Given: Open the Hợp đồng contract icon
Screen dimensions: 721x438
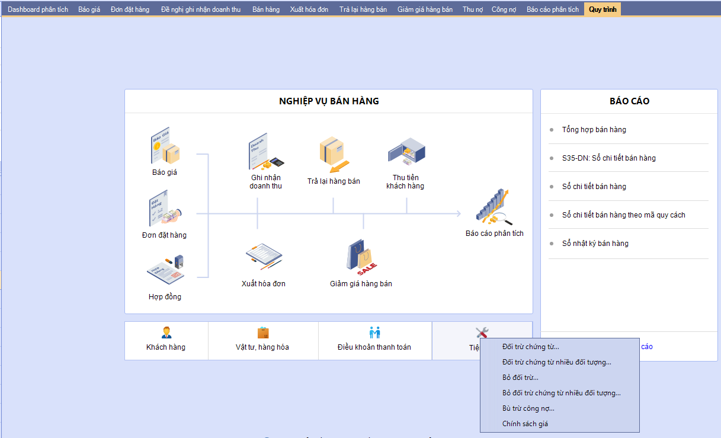Looking at the screenshot, I should pos(165,270).
